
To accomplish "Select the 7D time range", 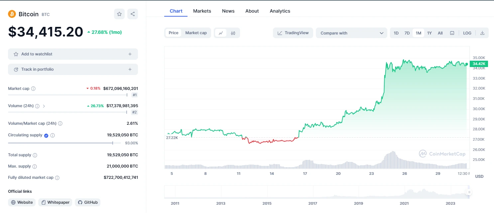I will pos(407,33).
